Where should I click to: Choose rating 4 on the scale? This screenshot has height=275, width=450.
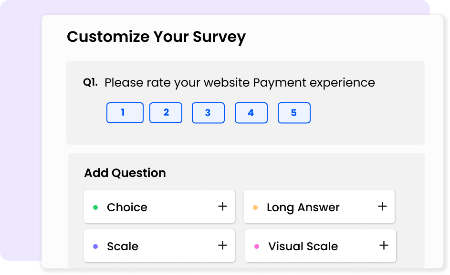251,113
